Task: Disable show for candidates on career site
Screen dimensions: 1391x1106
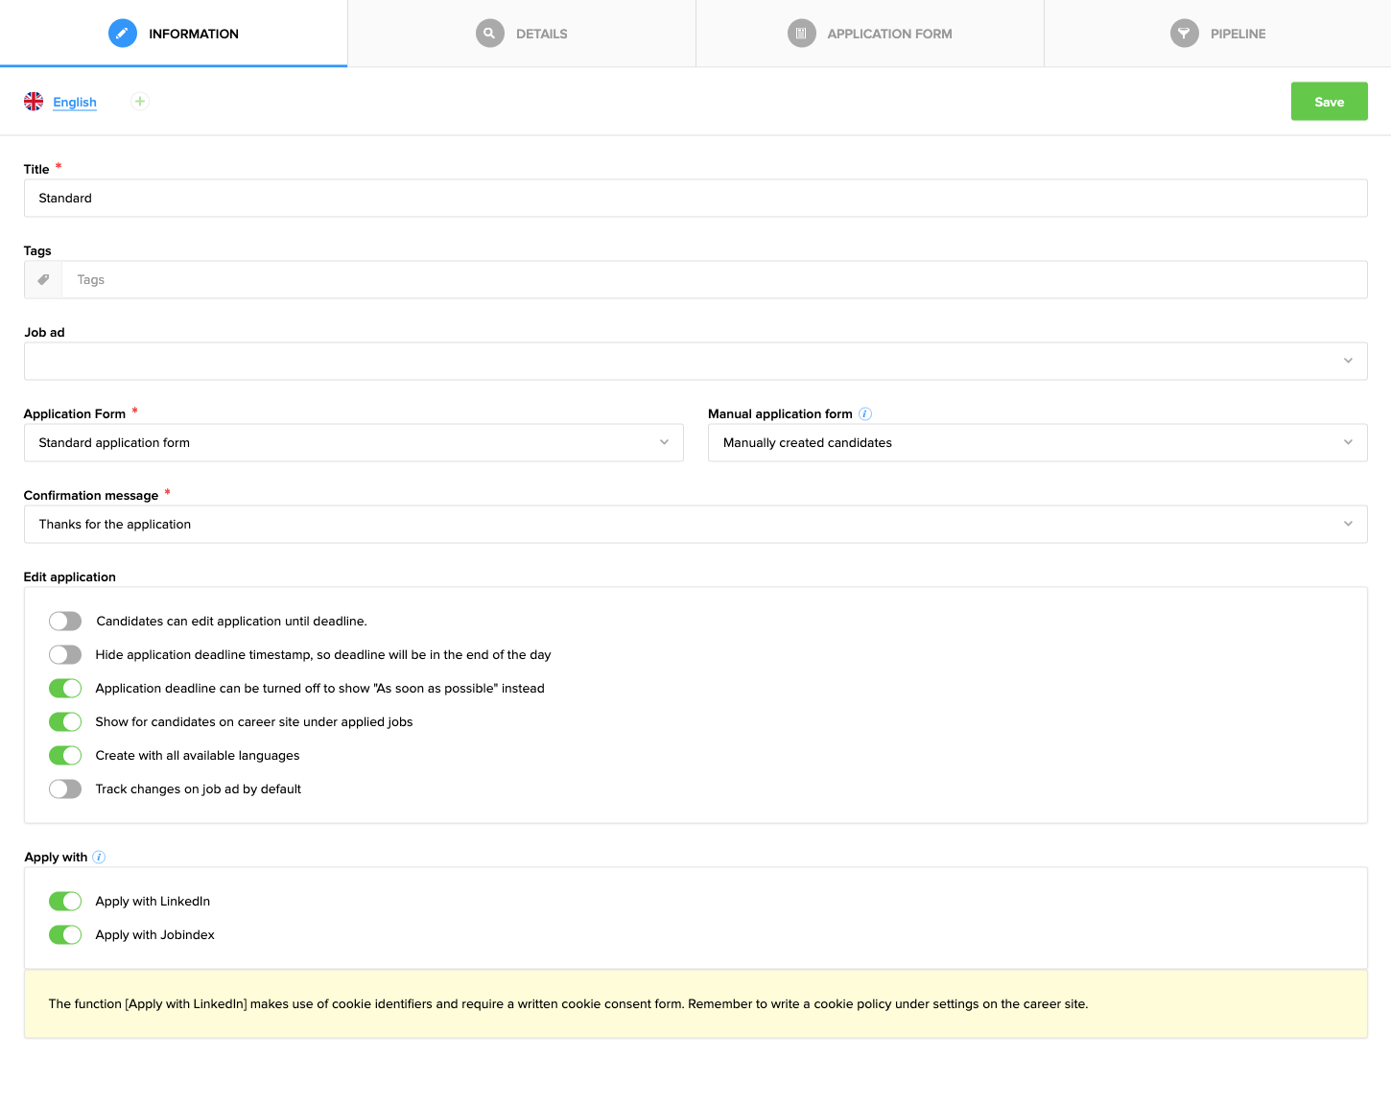Action: tap(65, 721)
